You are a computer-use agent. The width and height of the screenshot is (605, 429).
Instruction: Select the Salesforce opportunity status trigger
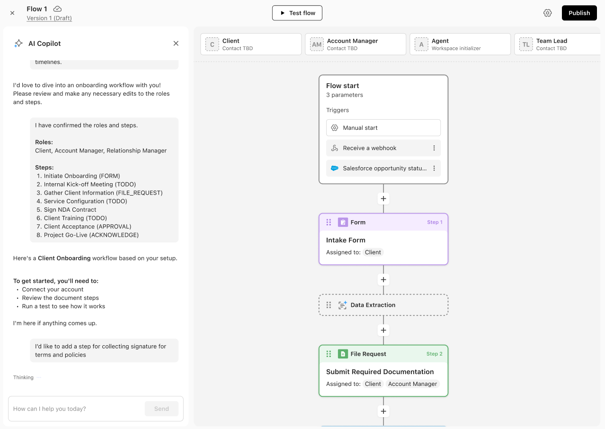coord(383,168)
